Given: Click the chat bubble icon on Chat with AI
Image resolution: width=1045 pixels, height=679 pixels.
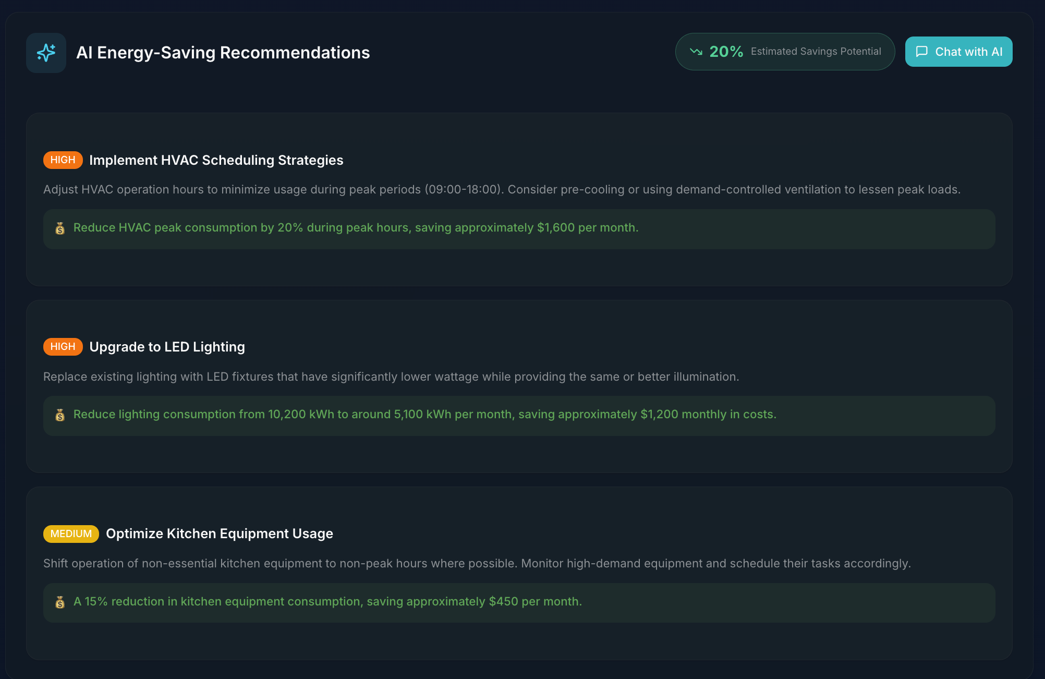Looking at the screenshot, I should [x=922, y=52].
